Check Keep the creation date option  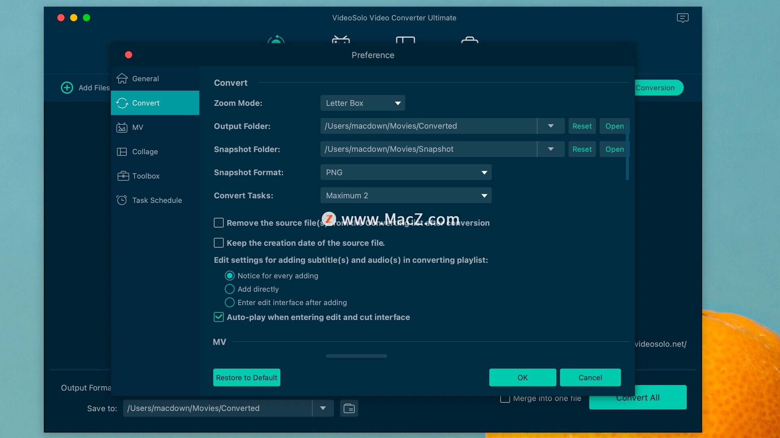point(219,243)
